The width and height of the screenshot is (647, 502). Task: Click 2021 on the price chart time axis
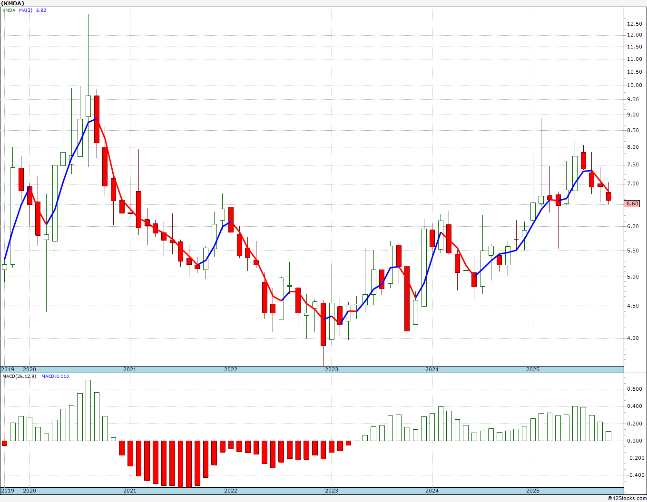click(130, 369)
